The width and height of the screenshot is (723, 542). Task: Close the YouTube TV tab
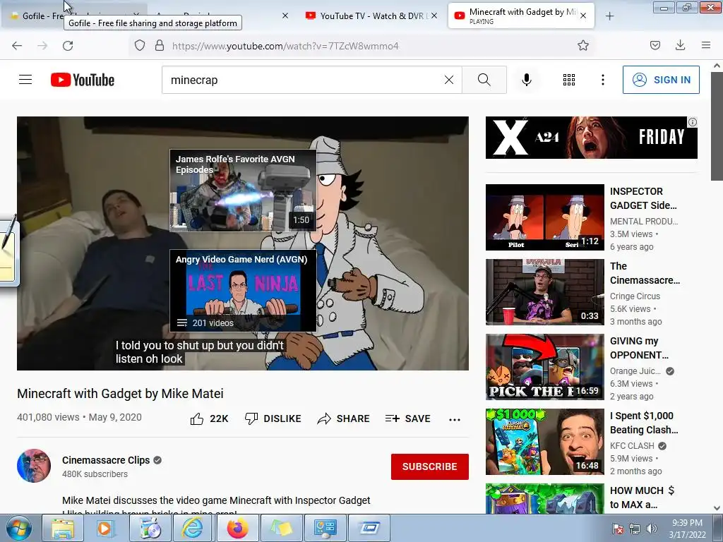pyautogui.click(x=434, y=16)
